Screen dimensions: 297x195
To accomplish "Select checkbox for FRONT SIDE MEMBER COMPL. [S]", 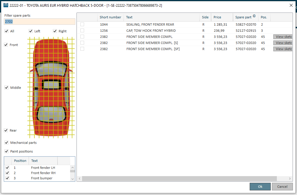I will [x=82, y=43].
